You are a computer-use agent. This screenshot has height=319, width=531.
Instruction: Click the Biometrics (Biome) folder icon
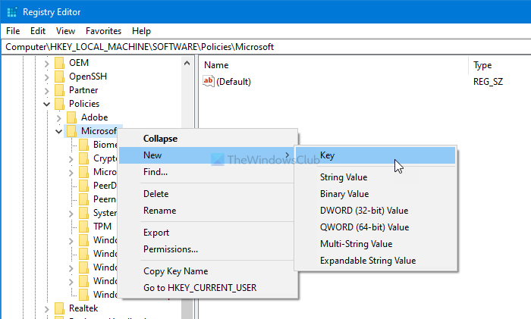(83, 145)
